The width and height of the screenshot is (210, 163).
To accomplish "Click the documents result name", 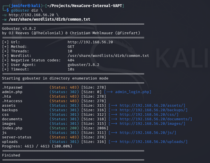I will [12, 119].
